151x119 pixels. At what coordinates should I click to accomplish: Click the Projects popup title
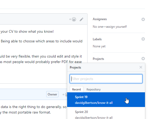[75, 67]
